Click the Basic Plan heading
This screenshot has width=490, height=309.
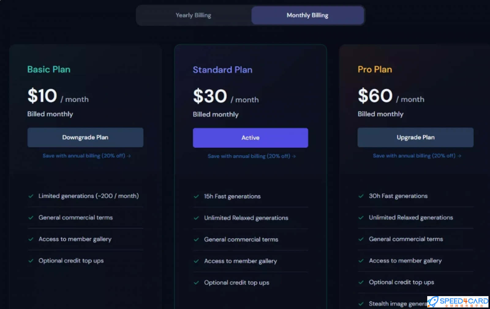tap(49, 70)
